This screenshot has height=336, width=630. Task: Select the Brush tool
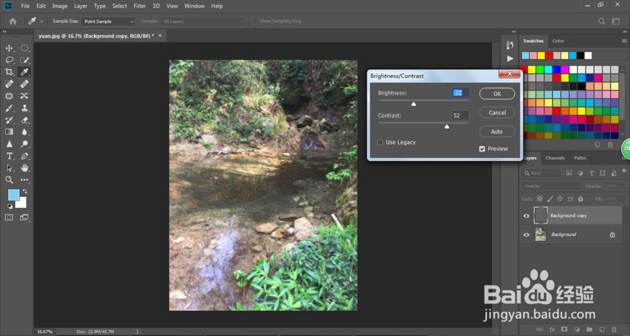coord(9,108)
